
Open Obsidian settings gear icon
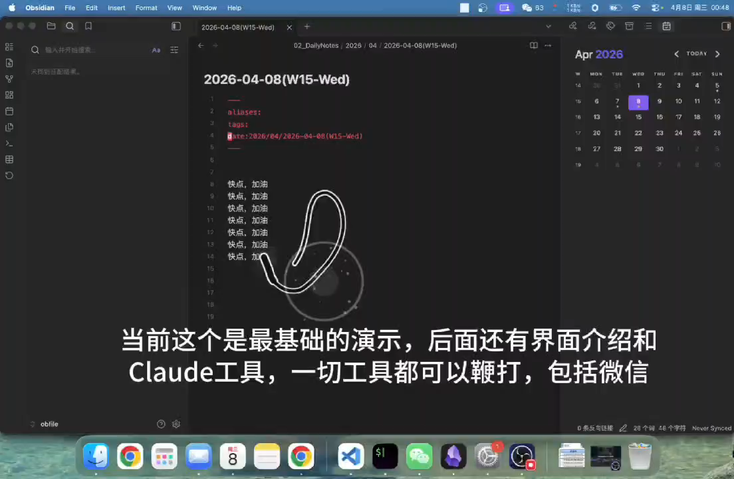tap(176, 424)
